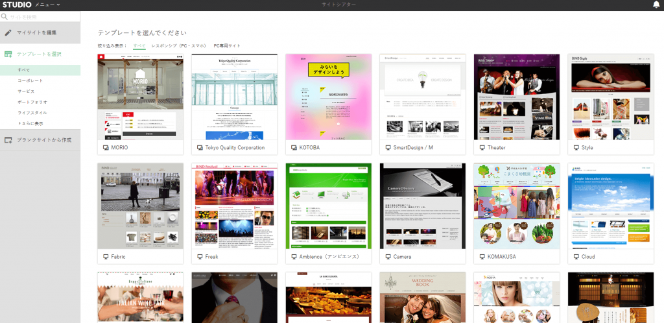Select the Tokyo Quality Corporation thumbnail

point(235,97)
